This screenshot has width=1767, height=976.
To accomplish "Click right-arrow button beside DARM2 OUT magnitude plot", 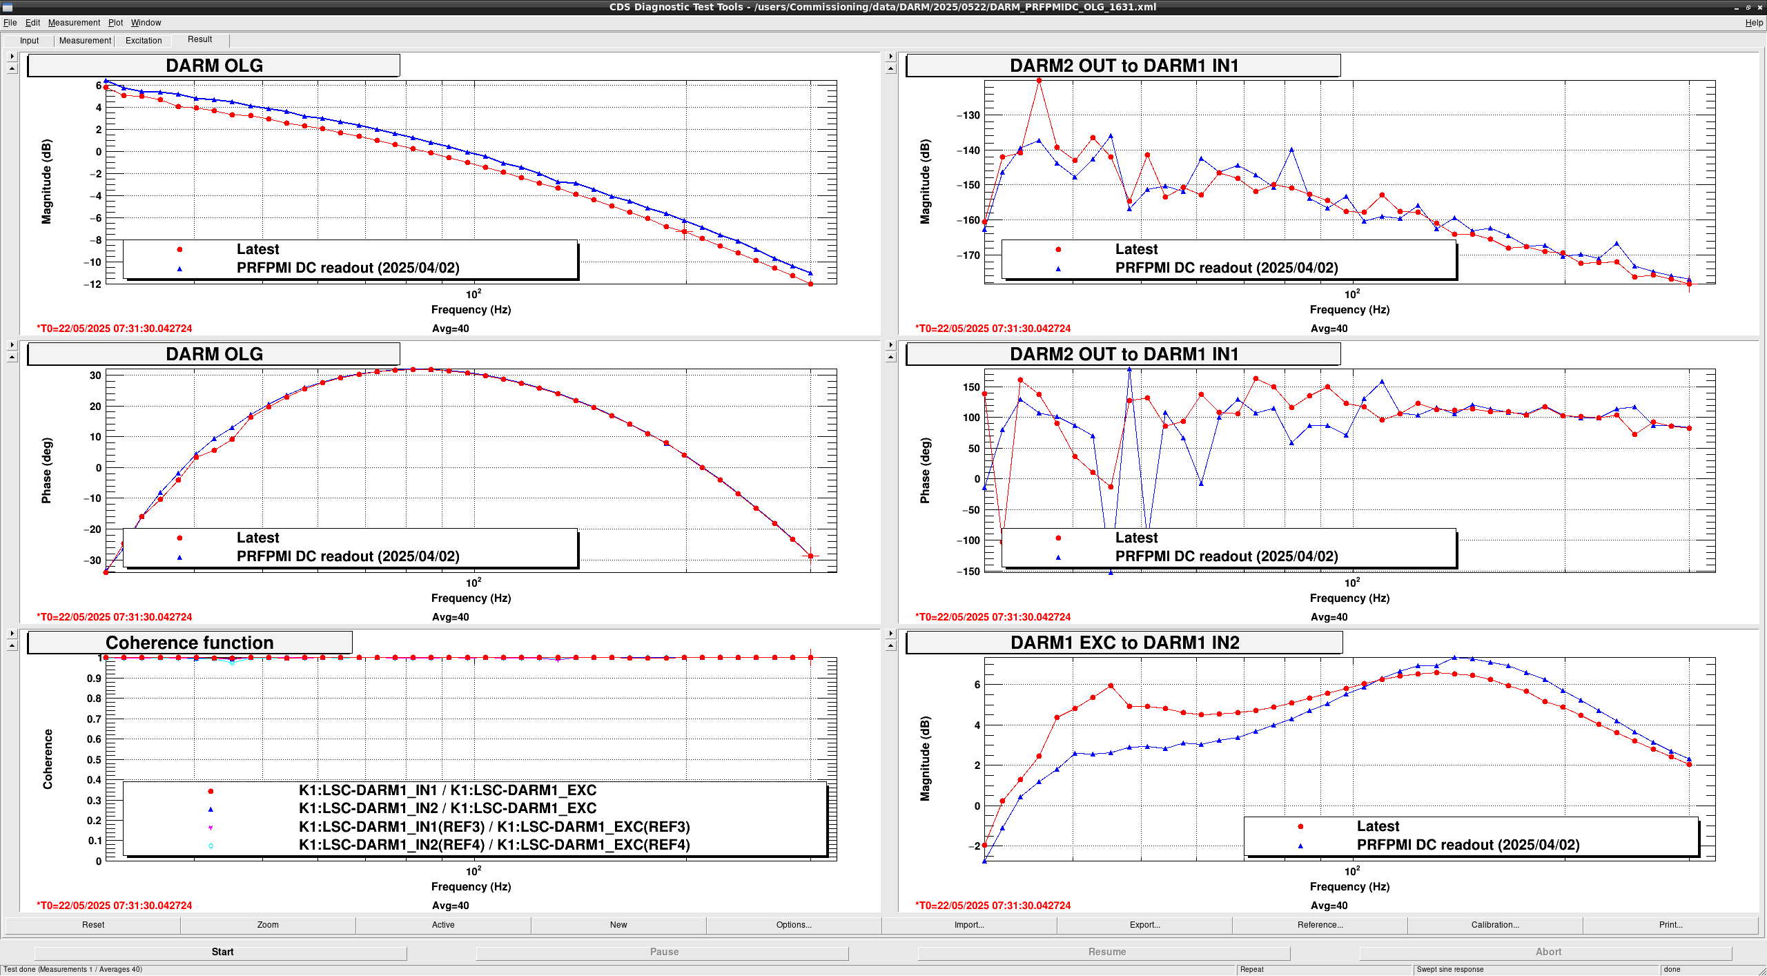I will [890, 57].
